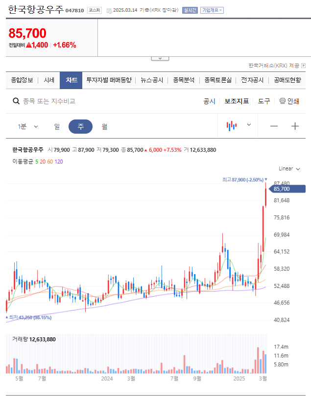Click the 거래량 12,633,880 volume label

[34, 340]
